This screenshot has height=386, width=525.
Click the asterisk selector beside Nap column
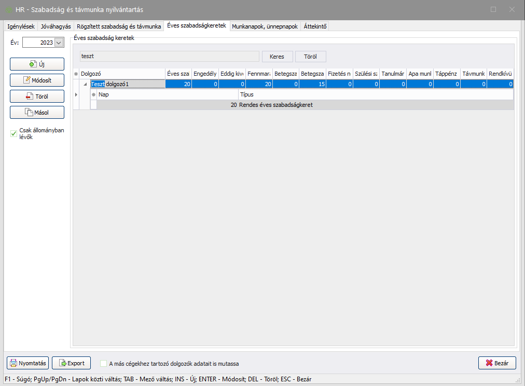click(x=93, y=95)
